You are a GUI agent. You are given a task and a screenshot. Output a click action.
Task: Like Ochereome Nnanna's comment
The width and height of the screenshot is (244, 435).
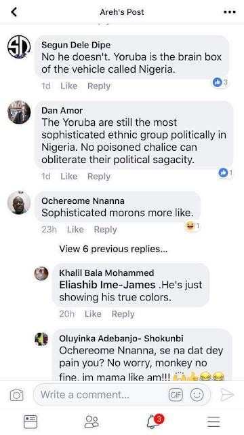click(x=75, y=230)
